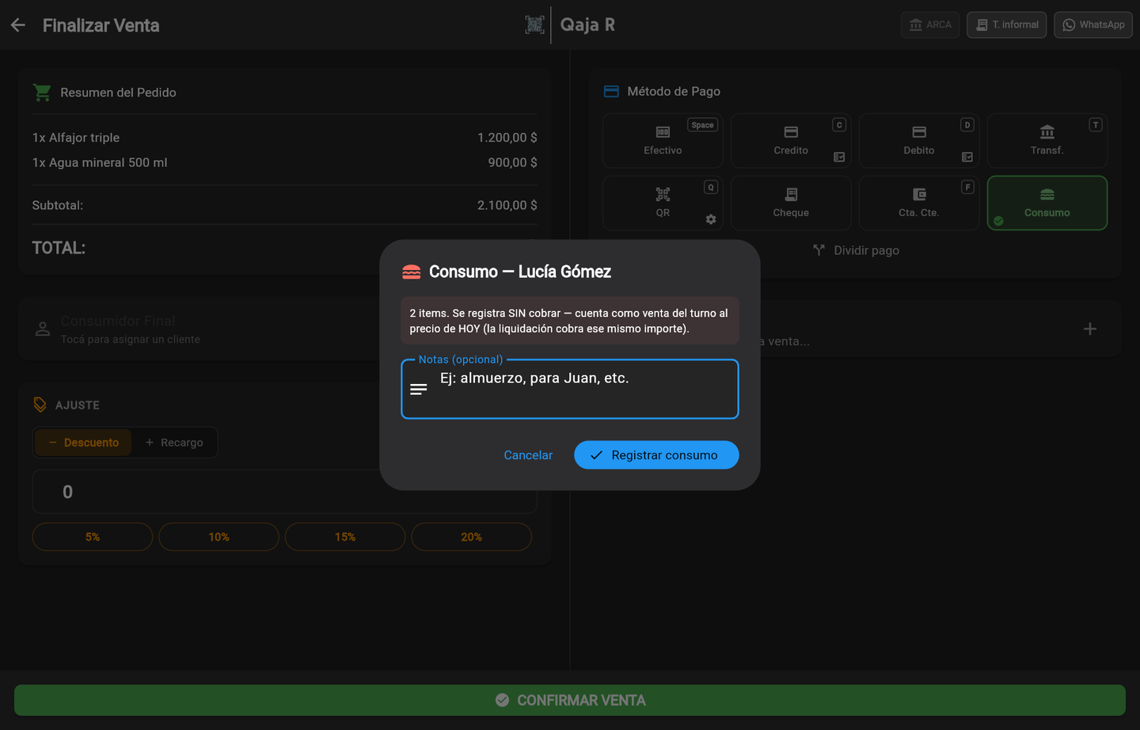1140x730 pixels.
Task: Click the card detail icon on Credito
Action: point(839,157)
